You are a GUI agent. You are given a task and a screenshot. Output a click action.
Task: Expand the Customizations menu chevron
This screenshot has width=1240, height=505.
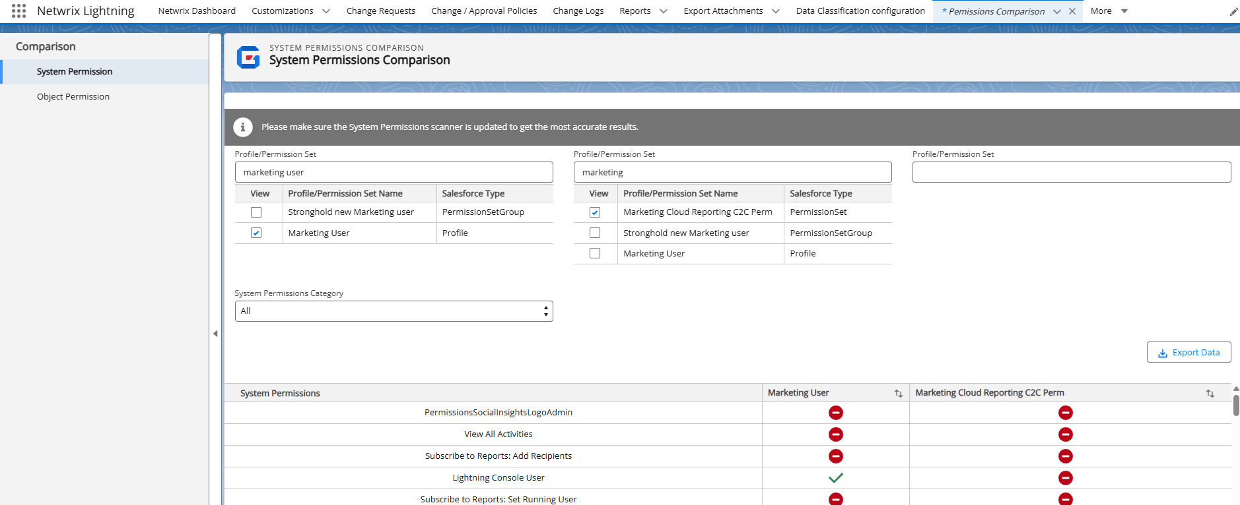tap(326, 11)
